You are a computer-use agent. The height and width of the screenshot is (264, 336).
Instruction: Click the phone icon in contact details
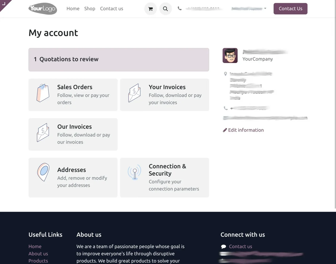[226, 108]
